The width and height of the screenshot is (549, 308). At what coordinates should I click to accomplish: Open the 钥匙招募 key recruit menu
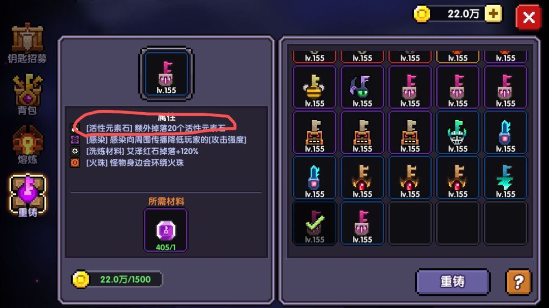pos(27,43)
